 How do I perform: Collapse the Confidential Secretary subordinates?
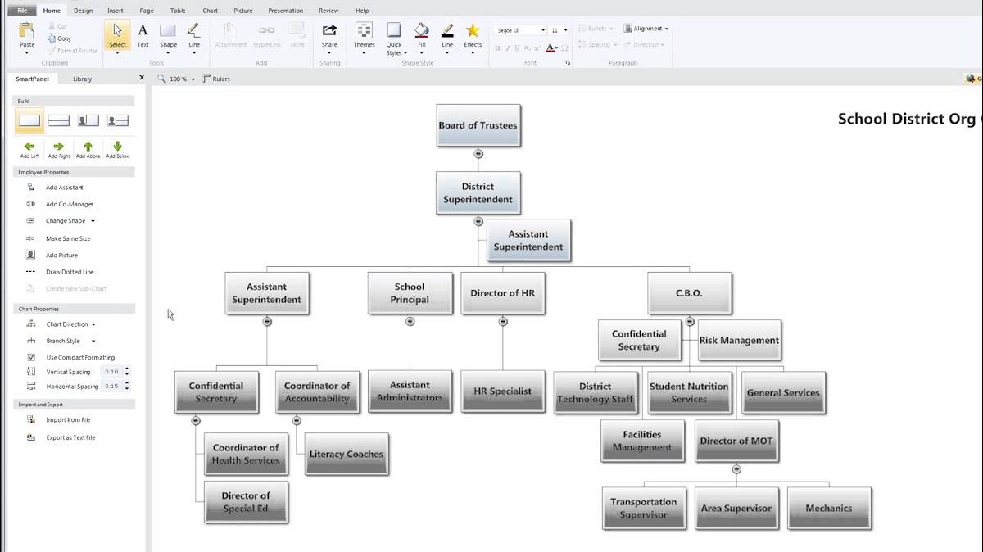[x=196, y=420]
